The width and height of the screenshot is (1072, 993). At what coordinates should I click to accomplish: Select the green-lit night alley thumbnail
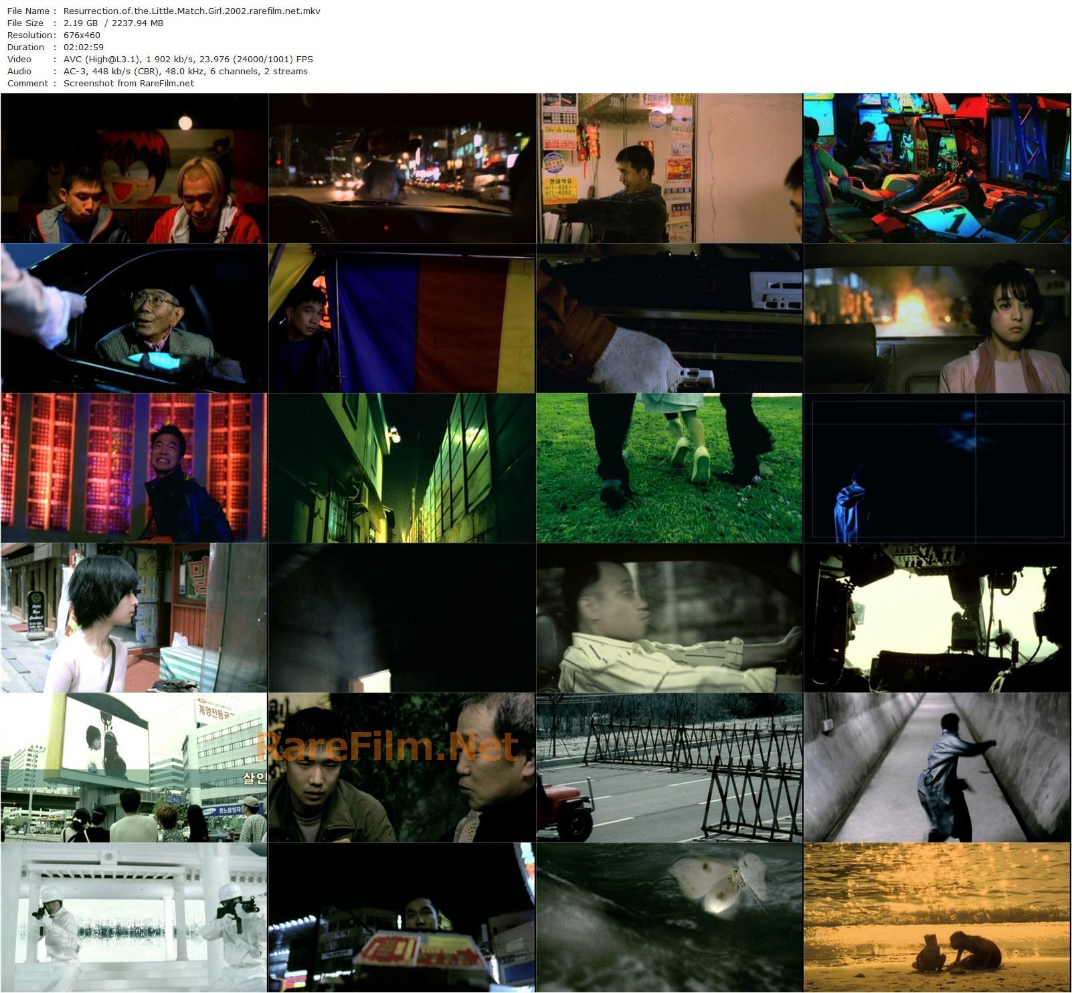[401, 468]
